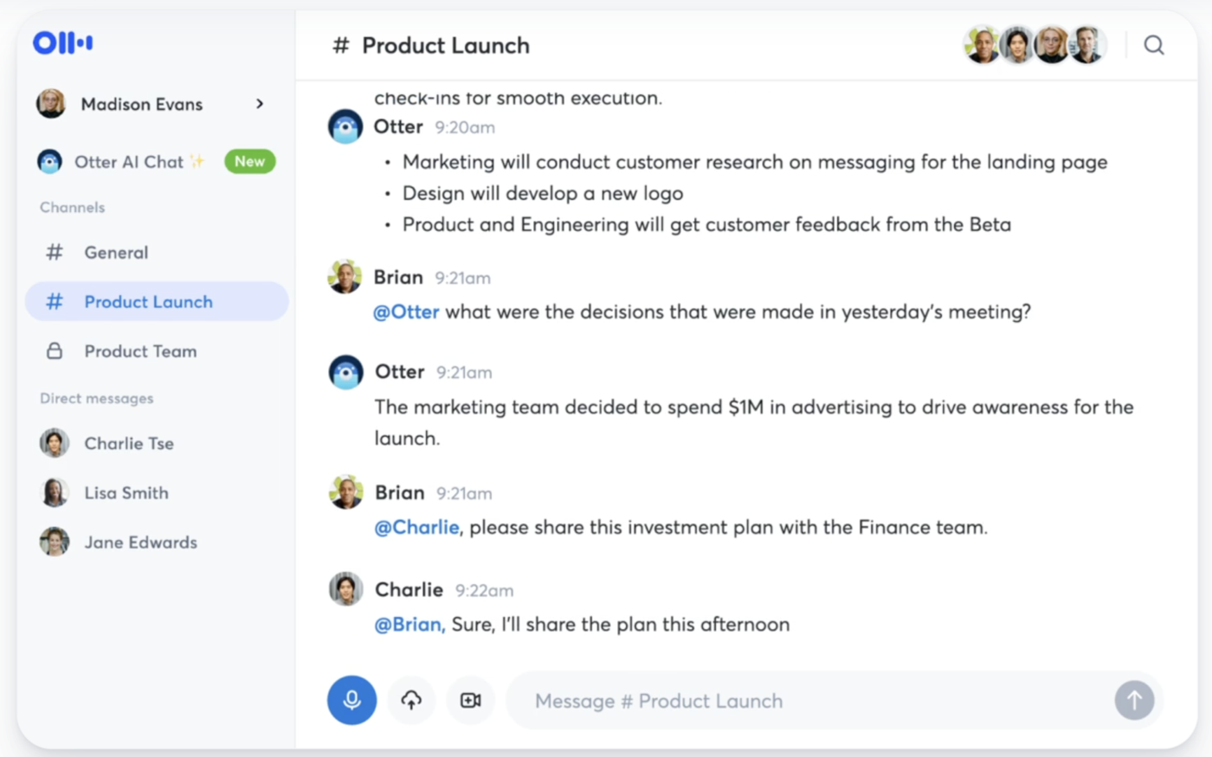This screenshot has width=1212, height=757.
Task: Click the @Charlie mention in Brian's message
Action: pos(417,527)
